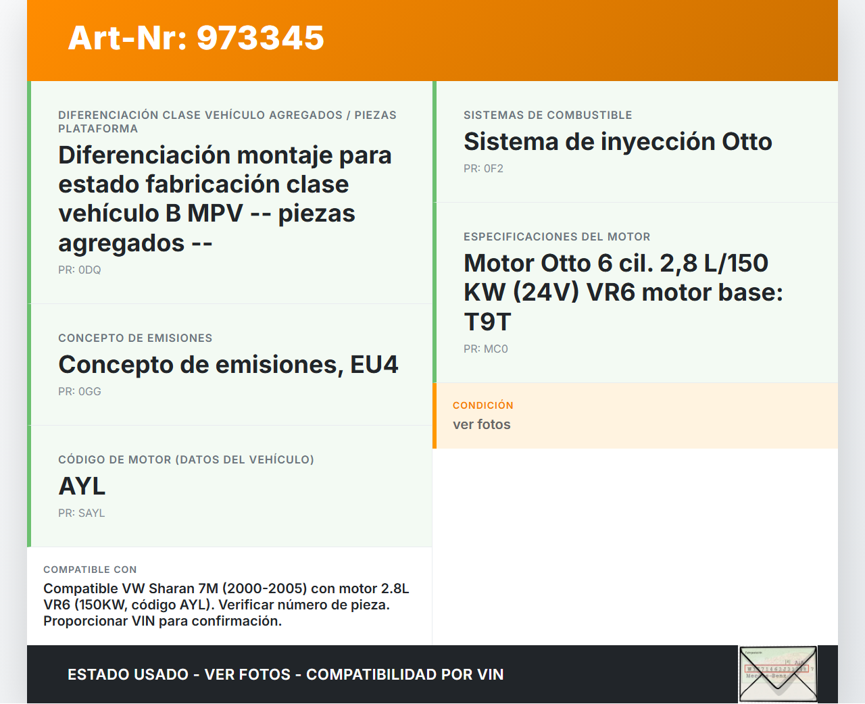Click the 'COMPATIBLE CON' label
This screenshot has width=865, height=704.
pyautogui.click(x=90, y=570)
